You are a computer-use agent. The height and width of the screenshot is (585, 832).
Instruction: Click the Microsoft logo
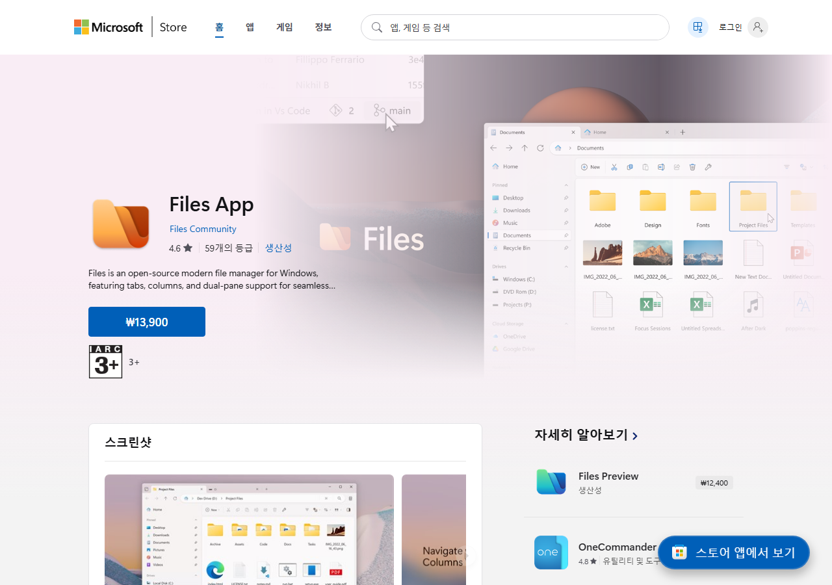point(108,27)
